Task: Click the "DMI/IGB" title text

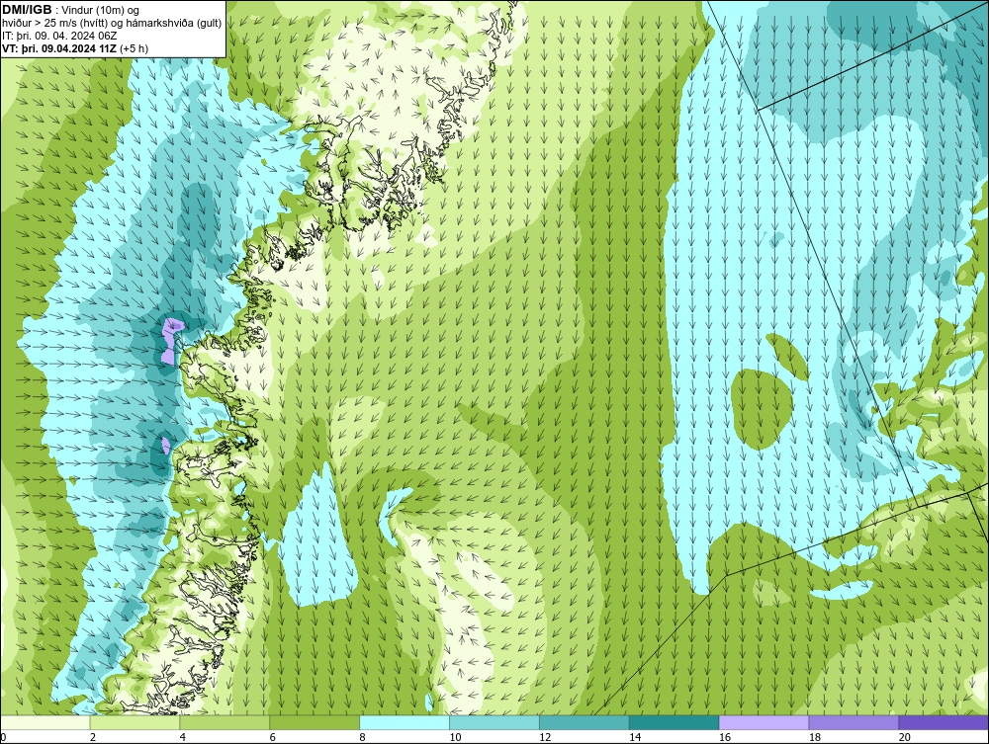Action: tap(27, 10)
